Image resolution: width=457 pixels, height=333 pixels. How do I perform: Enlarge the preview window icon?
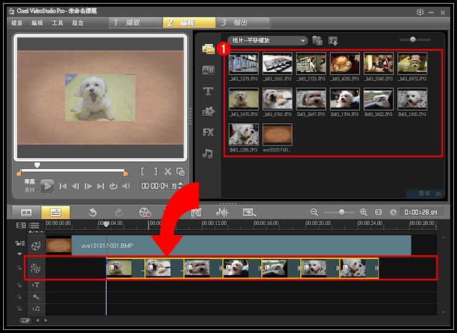coord(180,172)
